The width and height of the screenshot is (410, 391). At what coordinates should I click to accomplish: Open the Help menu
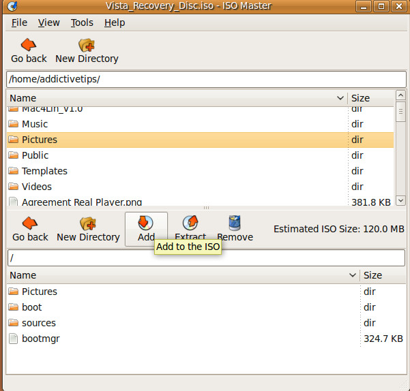point(115,22)
